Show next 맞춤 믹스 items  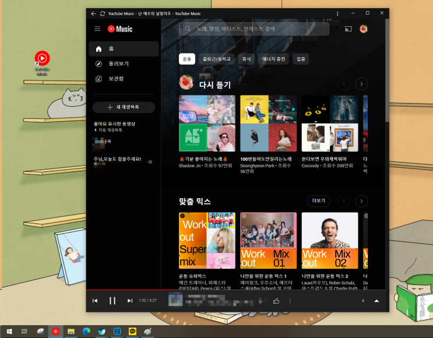pyautogui.click(x=361, y=201)
